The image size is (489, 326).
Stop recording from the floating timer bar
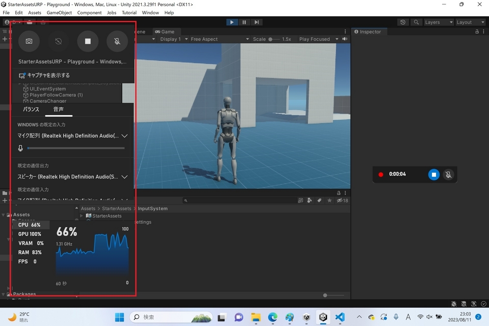(434, 174)
